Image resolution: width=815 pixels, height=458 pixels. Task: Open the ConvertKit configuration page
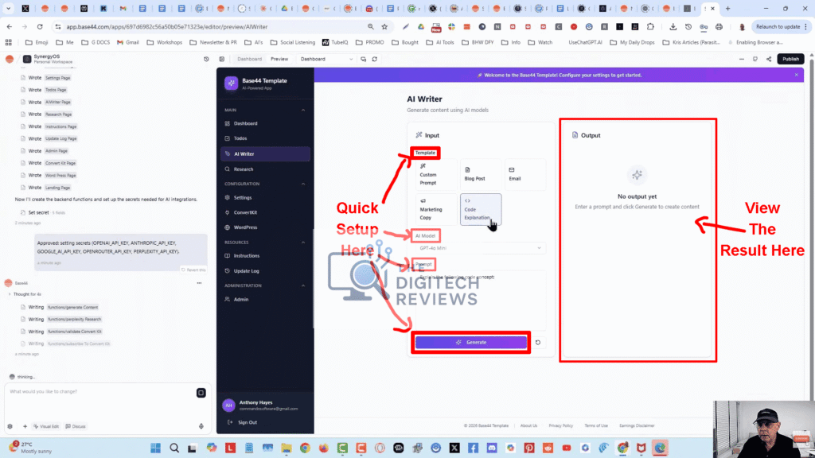pos(255,212)
